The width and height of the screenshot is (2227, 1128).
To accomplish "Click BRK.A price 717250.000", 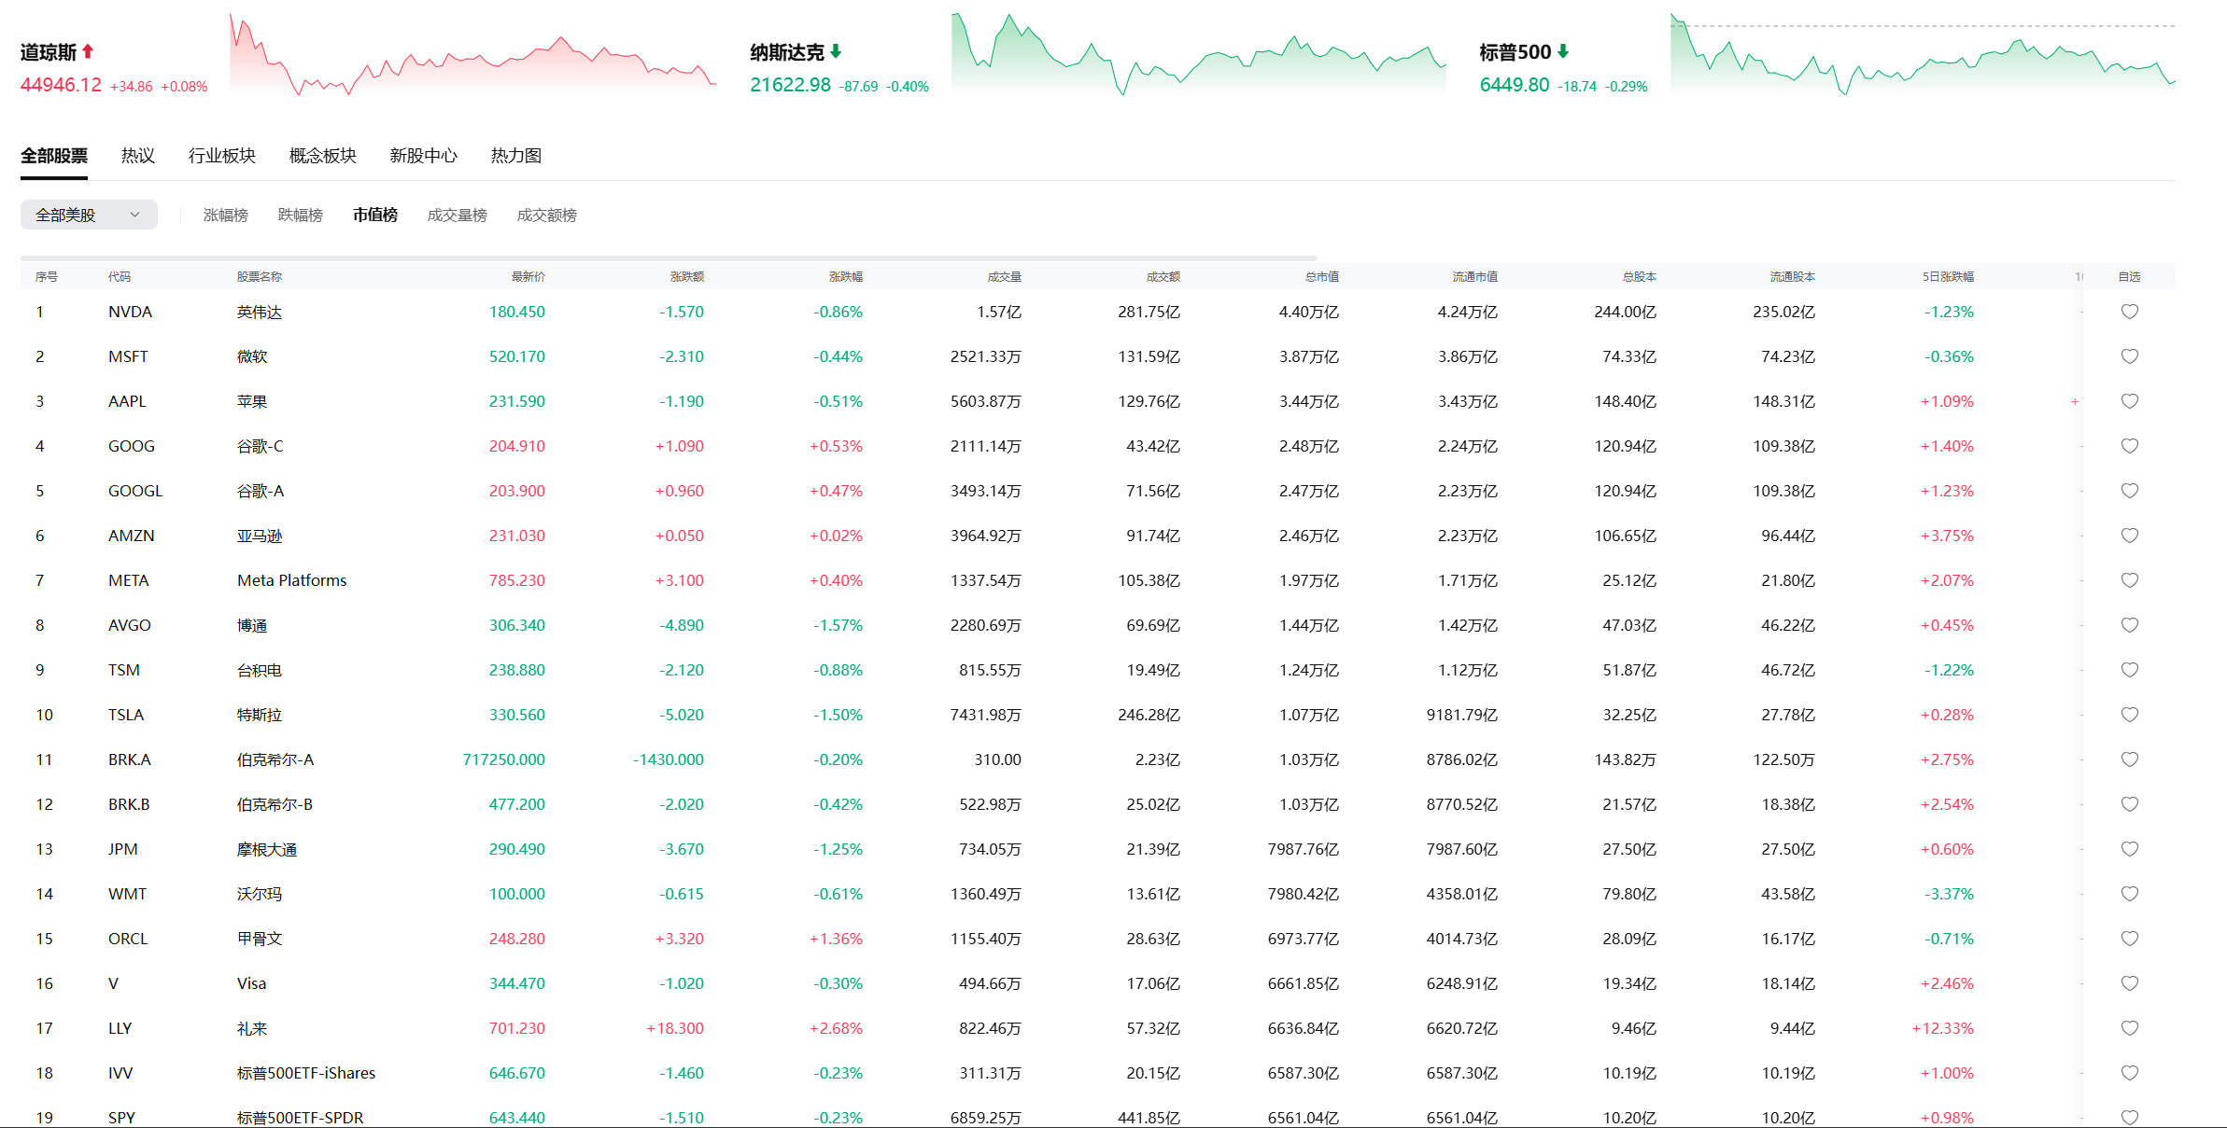I will (503, 759).
